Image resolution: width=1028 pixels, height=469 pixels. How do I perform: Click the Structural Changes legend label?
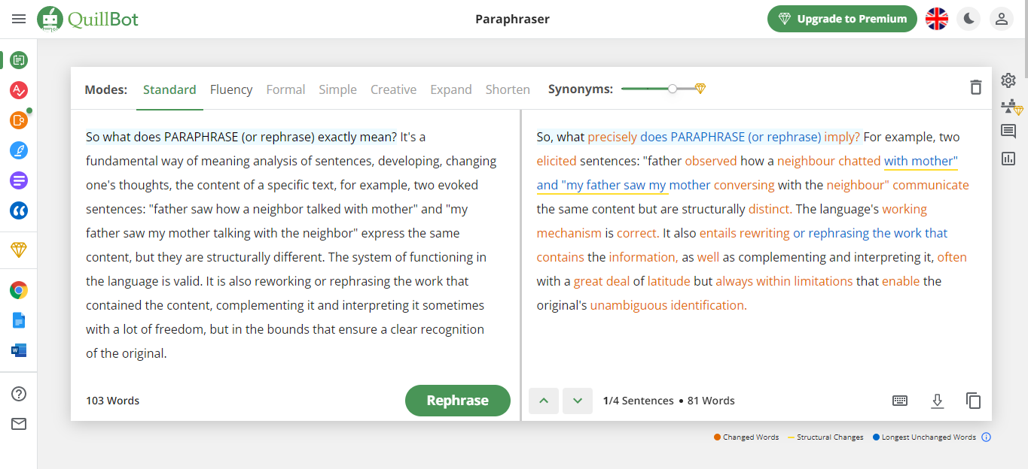(830, 437)
